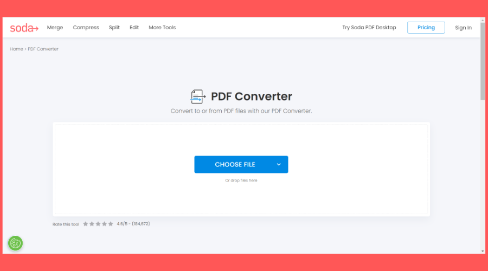The width and height of the screenshot is (488, 271).
Task: Click the 'Convert to or from PDF files' subtitle
Action: (241, 111)
